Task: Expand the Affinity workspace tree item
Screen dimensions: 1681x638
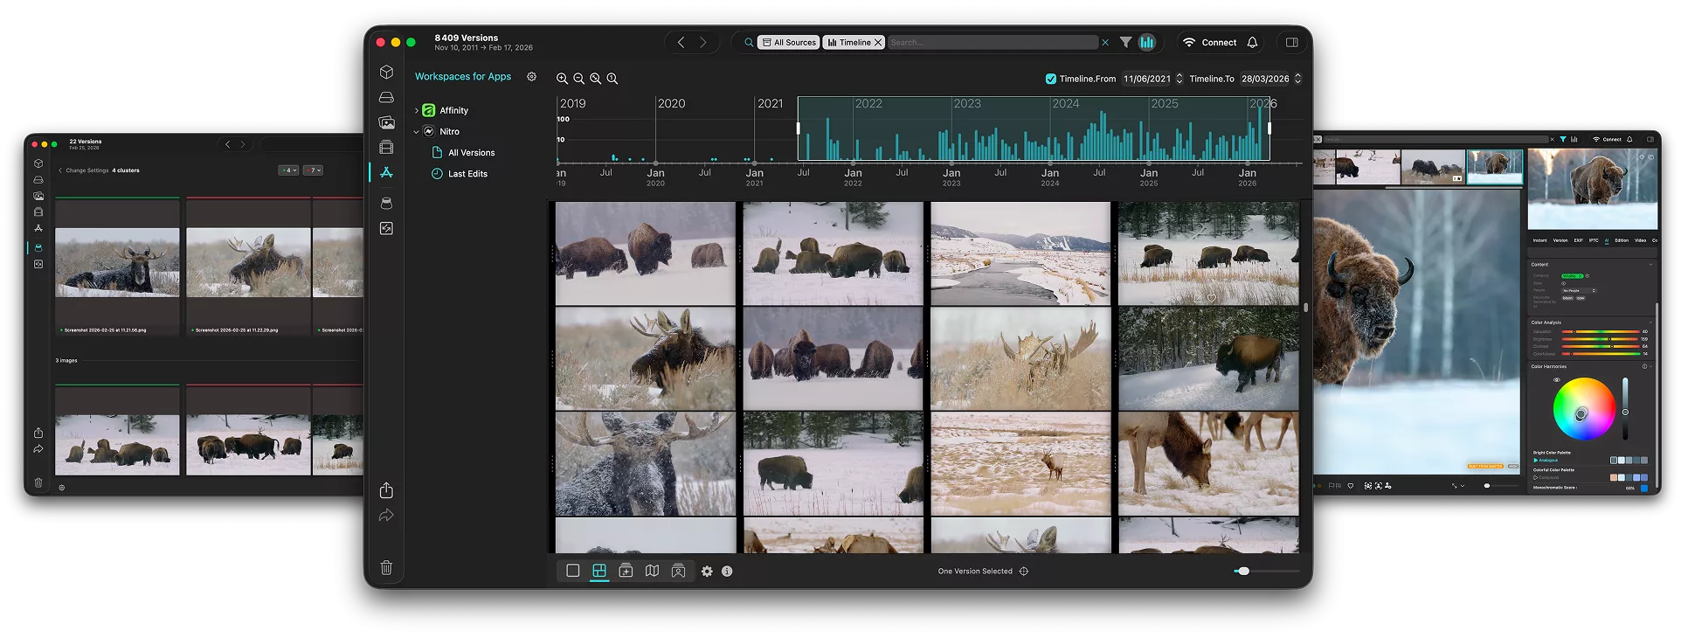Action: 416,111
